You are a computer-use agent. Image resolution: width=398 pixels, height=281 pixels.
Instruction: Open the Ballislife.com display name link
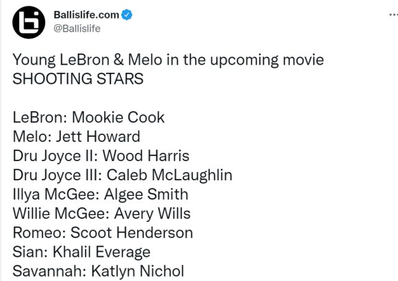[x=86, y=16]
